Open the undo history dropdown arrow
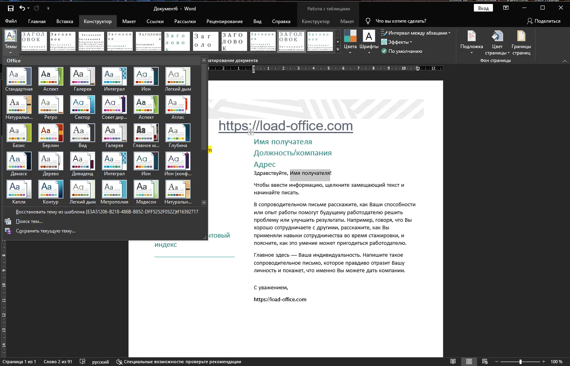570x366 pixels. 29,8
